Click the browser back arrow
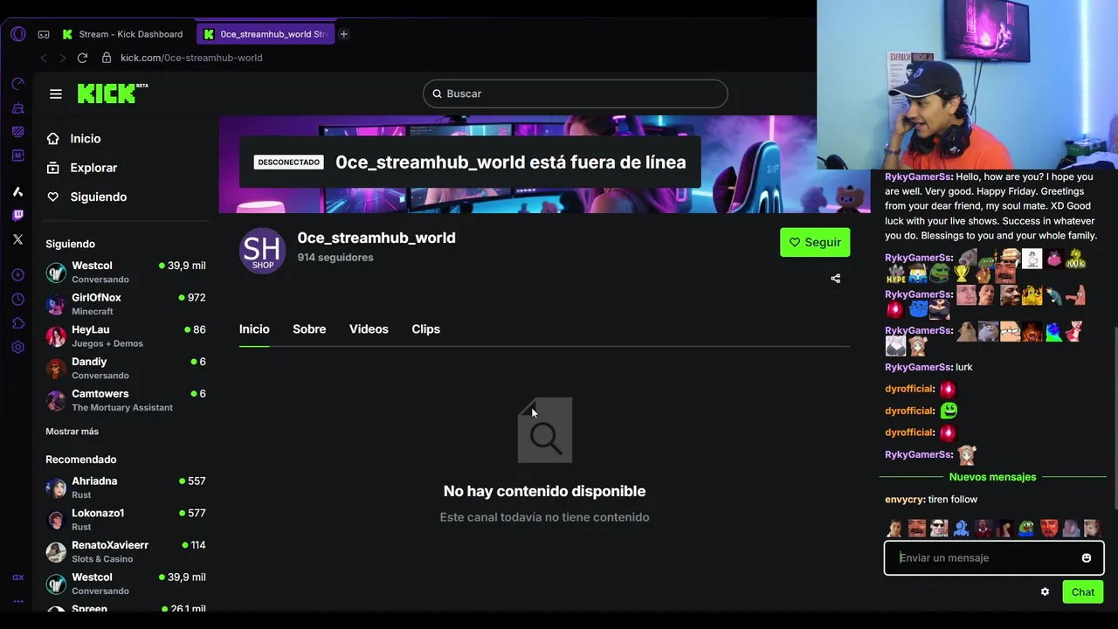 coord(44,58)
